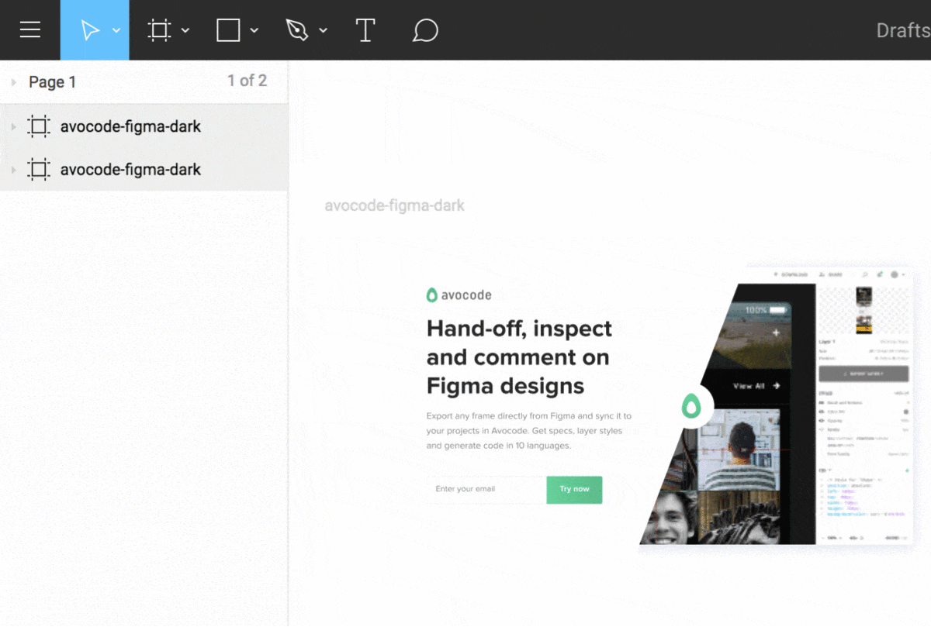Open the Figma hamburger main menu
Screen dimensions: 931x627
(30, 30)
